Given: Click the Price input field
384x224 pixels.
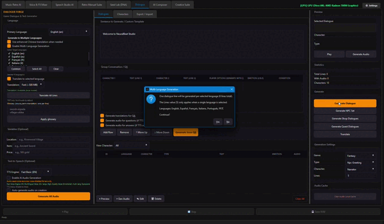Looking at the screenshot, I should (51, 152).
